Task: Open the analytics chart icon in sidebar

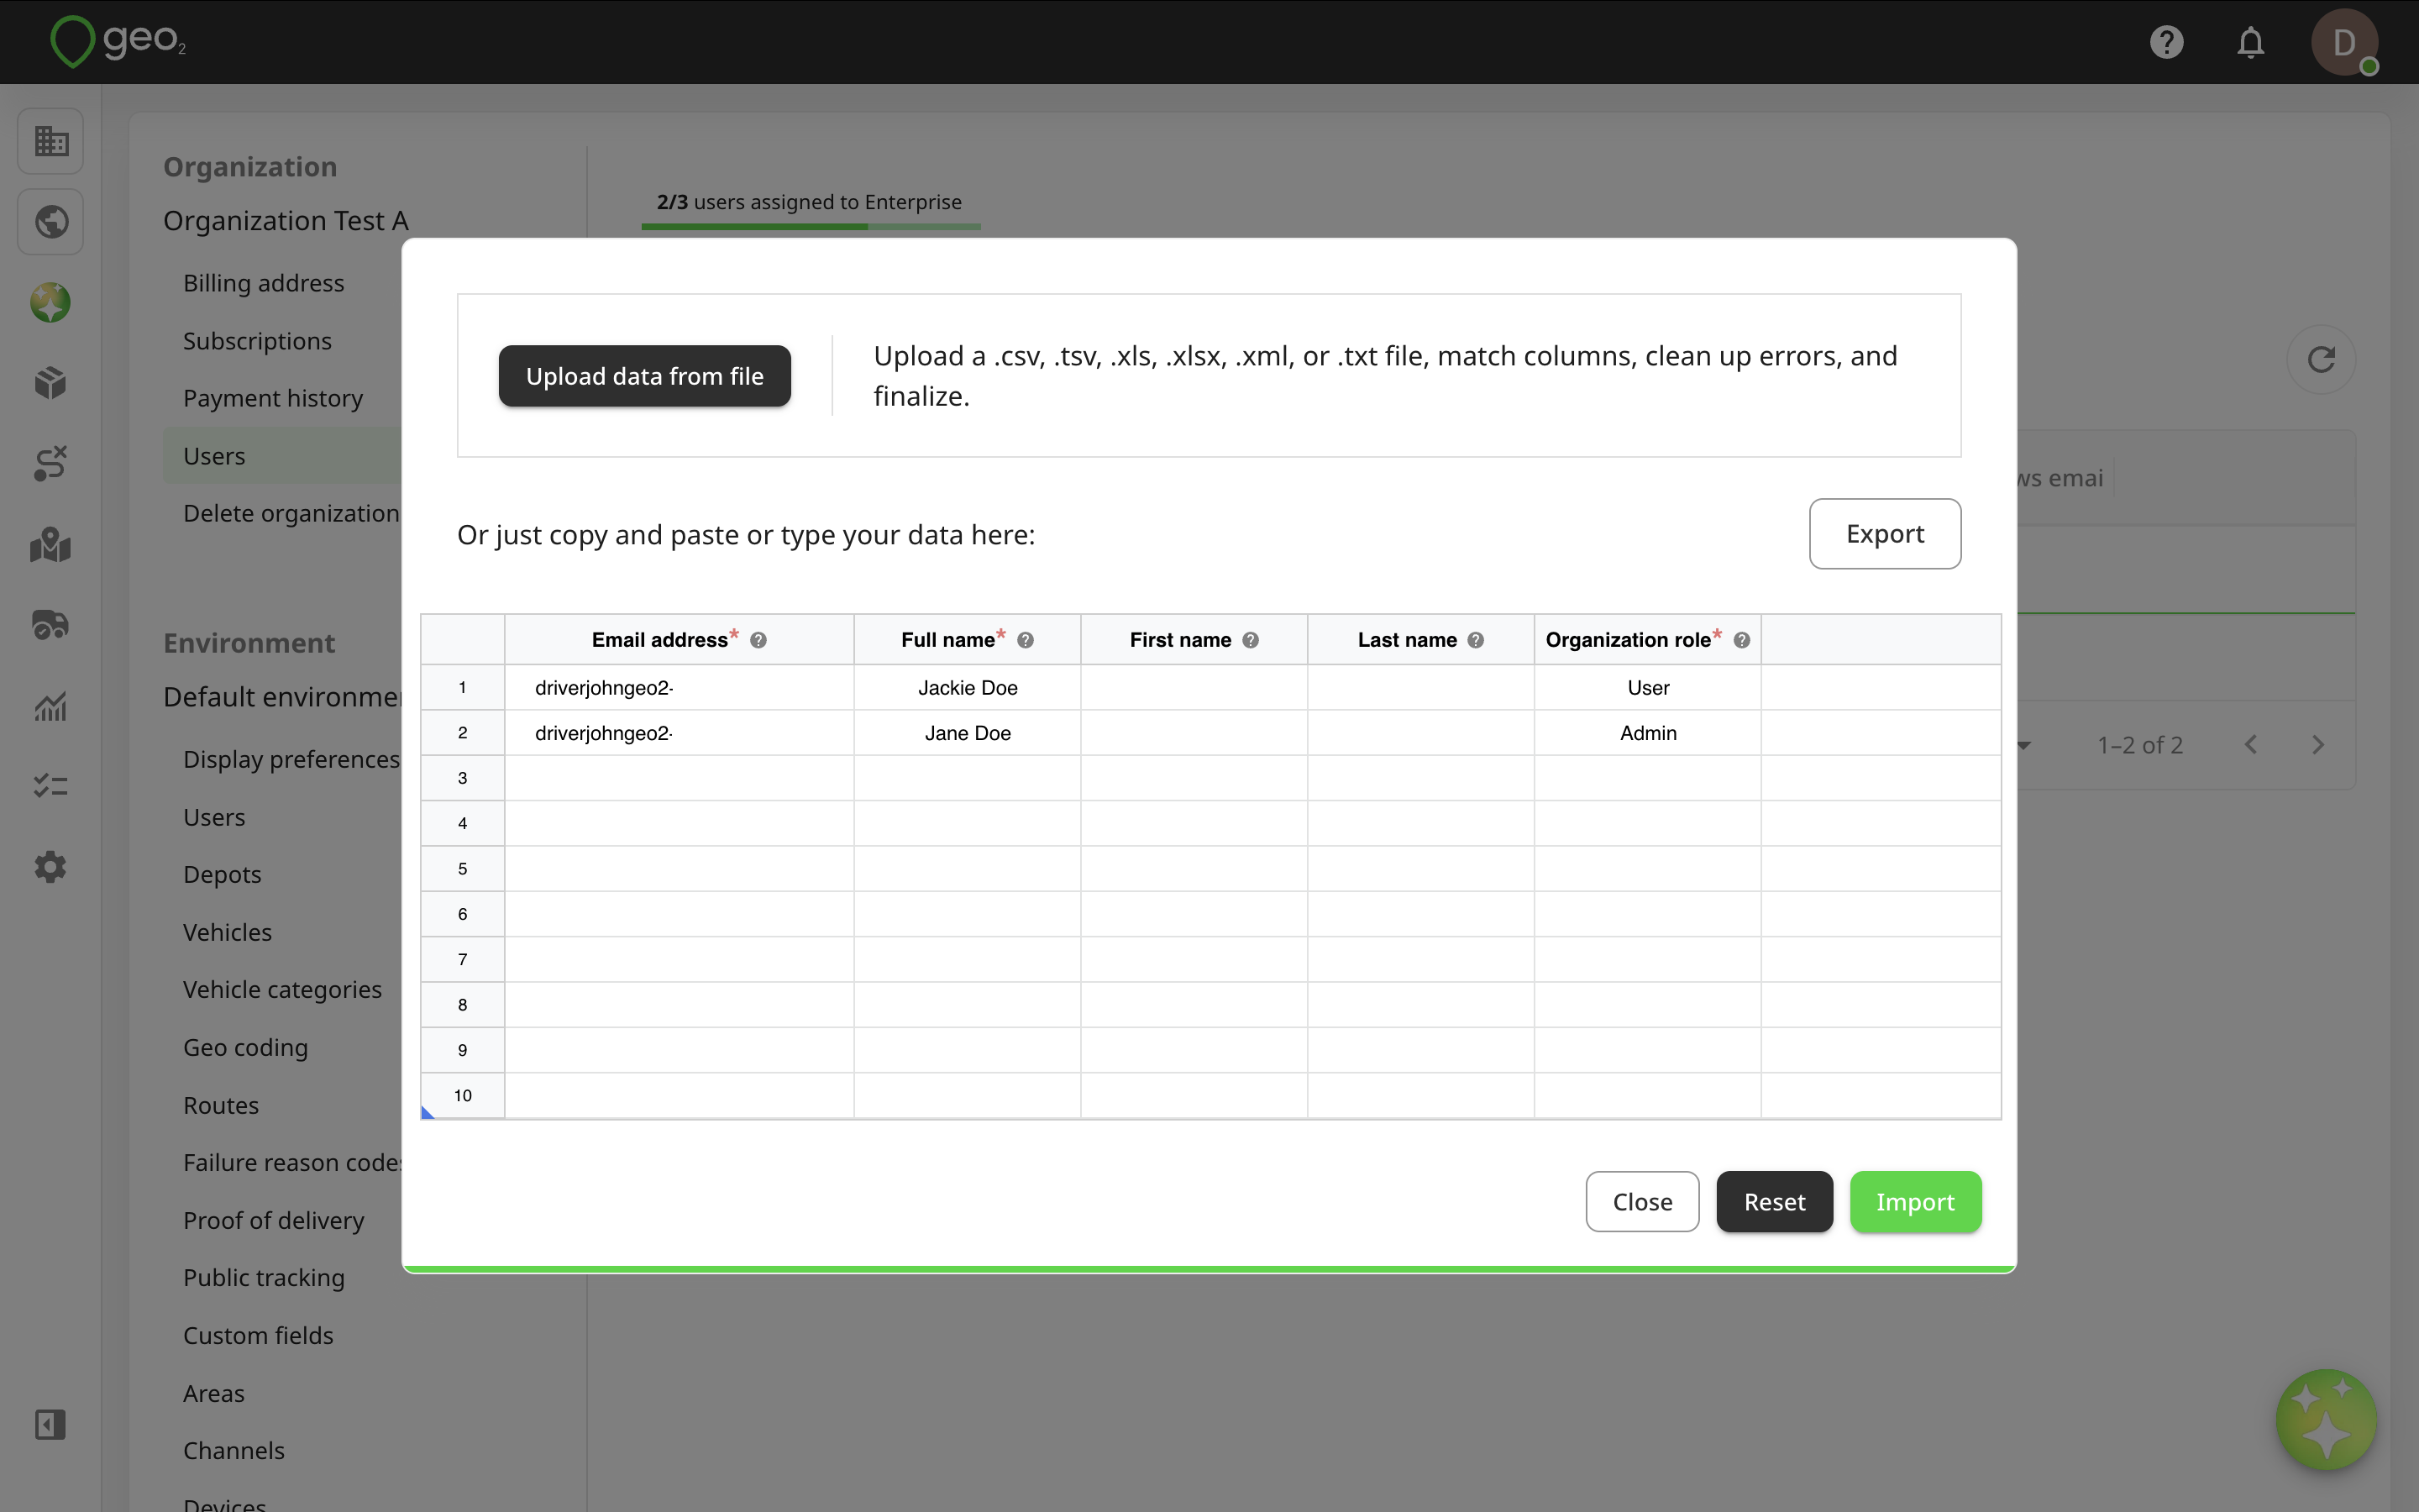Action: [51, 706]
